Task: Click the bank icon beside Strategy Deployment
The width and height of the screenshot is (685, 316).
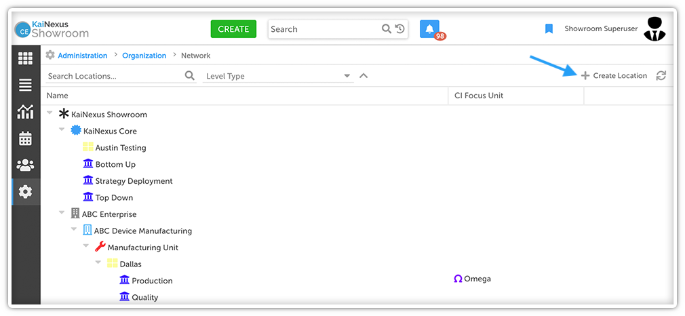Action: click(88, 180)
